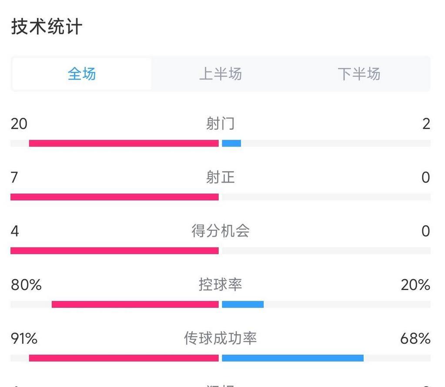Switch to the 下半场 second half tab
This screenshot has height=387, width=445.
[359, 74]
